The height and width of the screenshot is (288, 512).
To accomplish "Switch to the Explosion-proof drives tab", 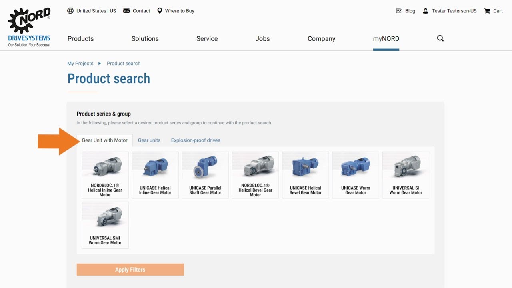I will (x=196, y=140).
